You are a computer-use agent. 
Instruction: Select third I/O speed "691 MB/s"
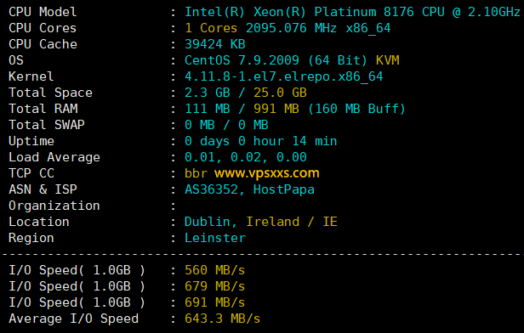tap(215, 302)
